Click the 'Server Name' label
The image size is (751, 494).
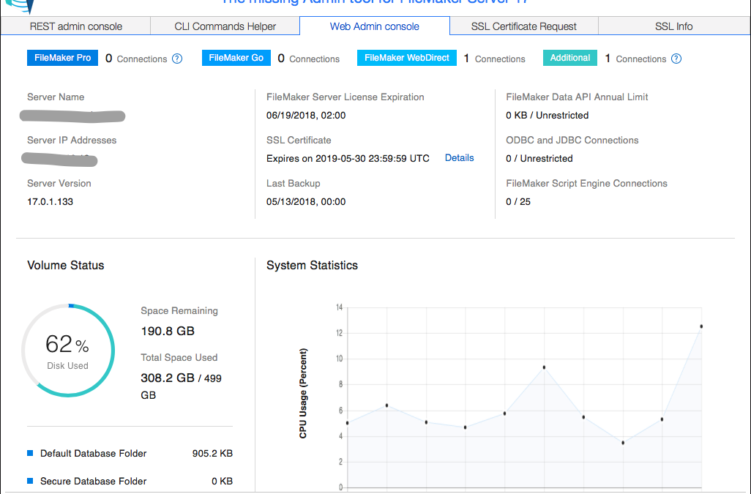[x=56, y=97]
